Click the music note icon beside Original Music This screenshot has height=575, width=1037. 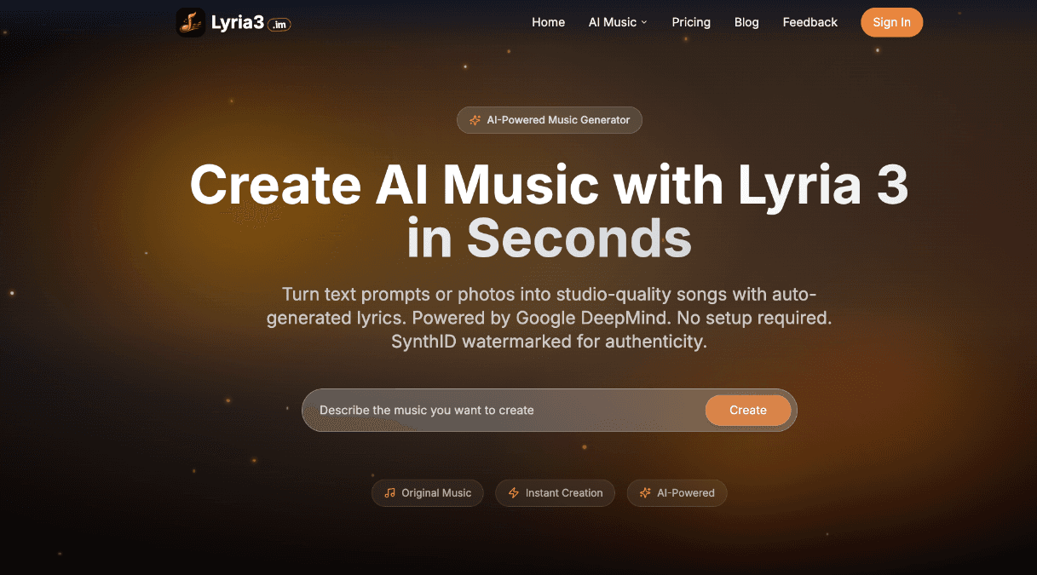point(390,493)
